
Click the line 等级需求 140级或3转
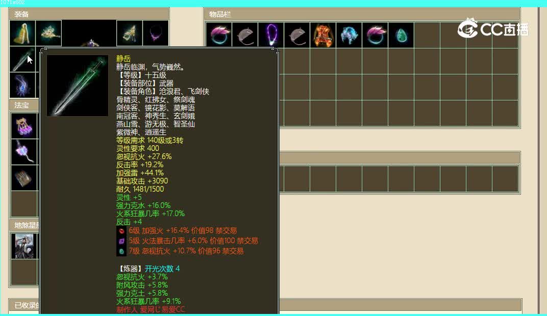pyautogui.click(x=150, y=140)
